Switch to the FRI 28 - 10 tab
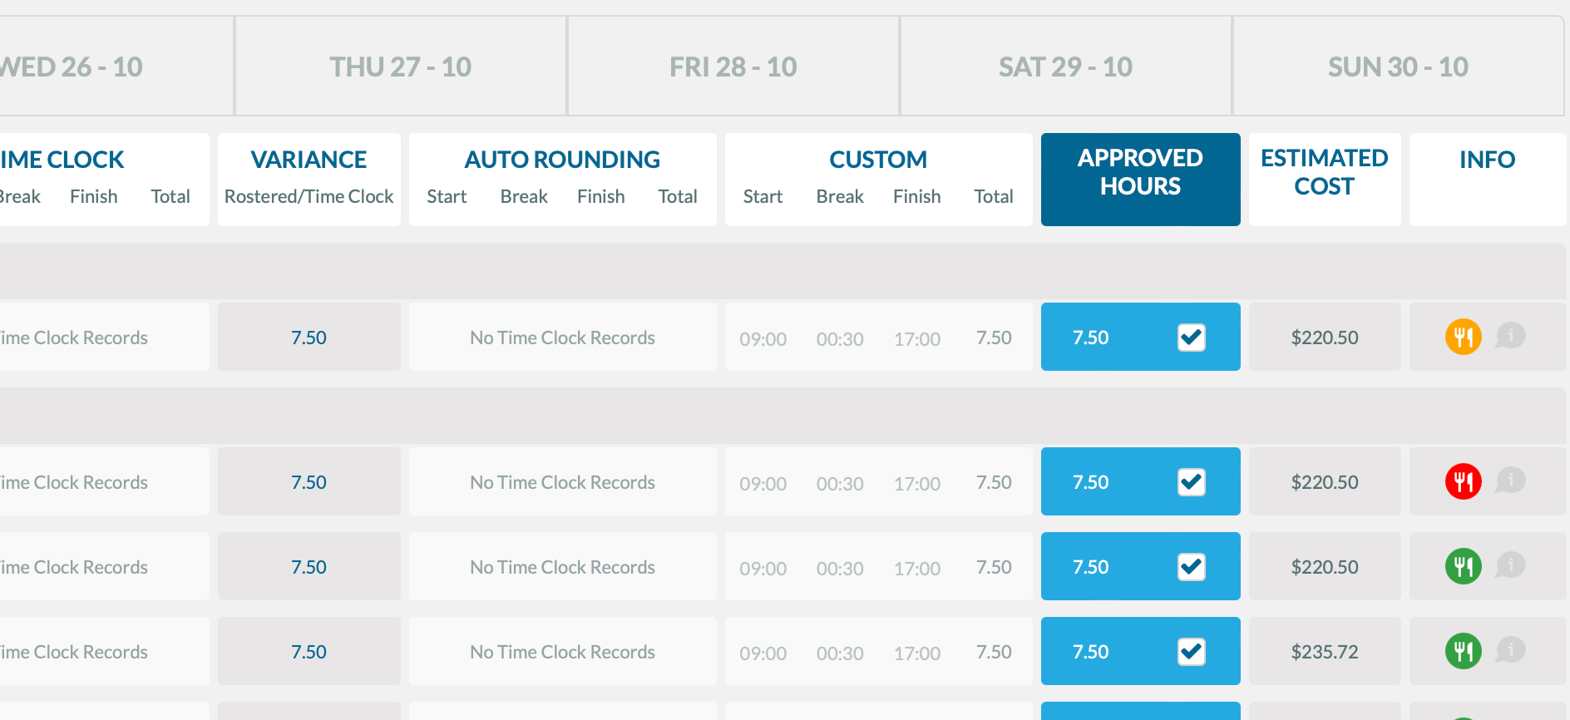 733,67
